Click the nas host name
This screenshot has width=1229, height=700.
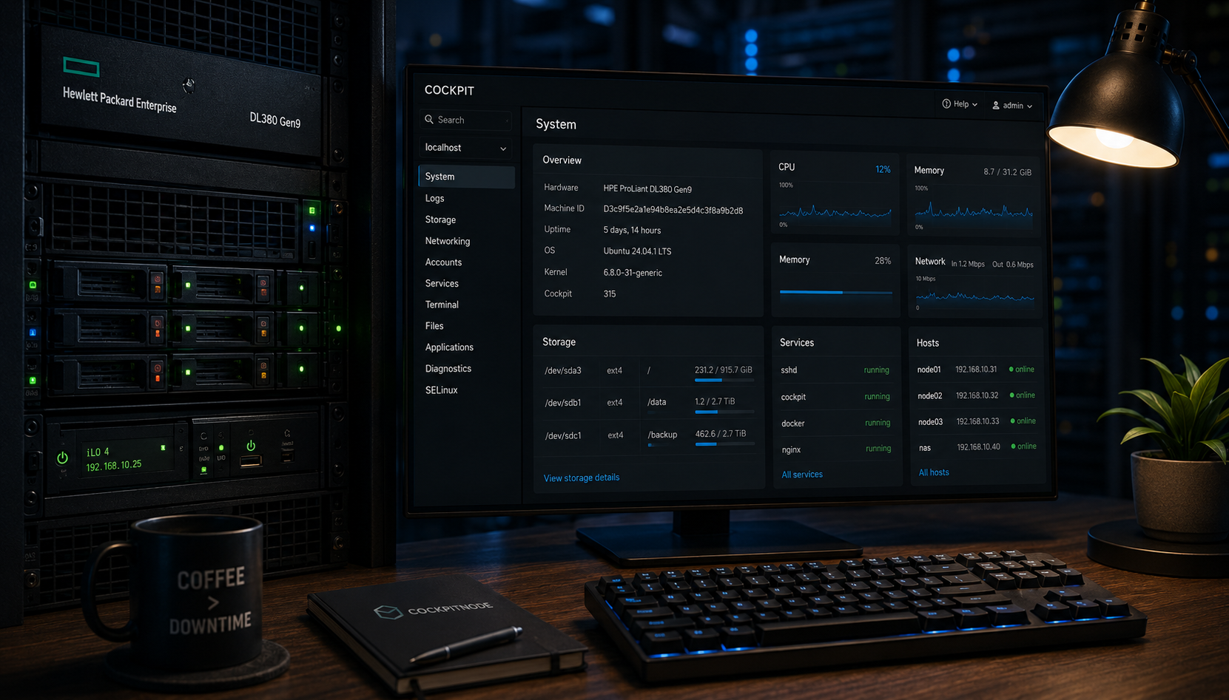(925, 448)
